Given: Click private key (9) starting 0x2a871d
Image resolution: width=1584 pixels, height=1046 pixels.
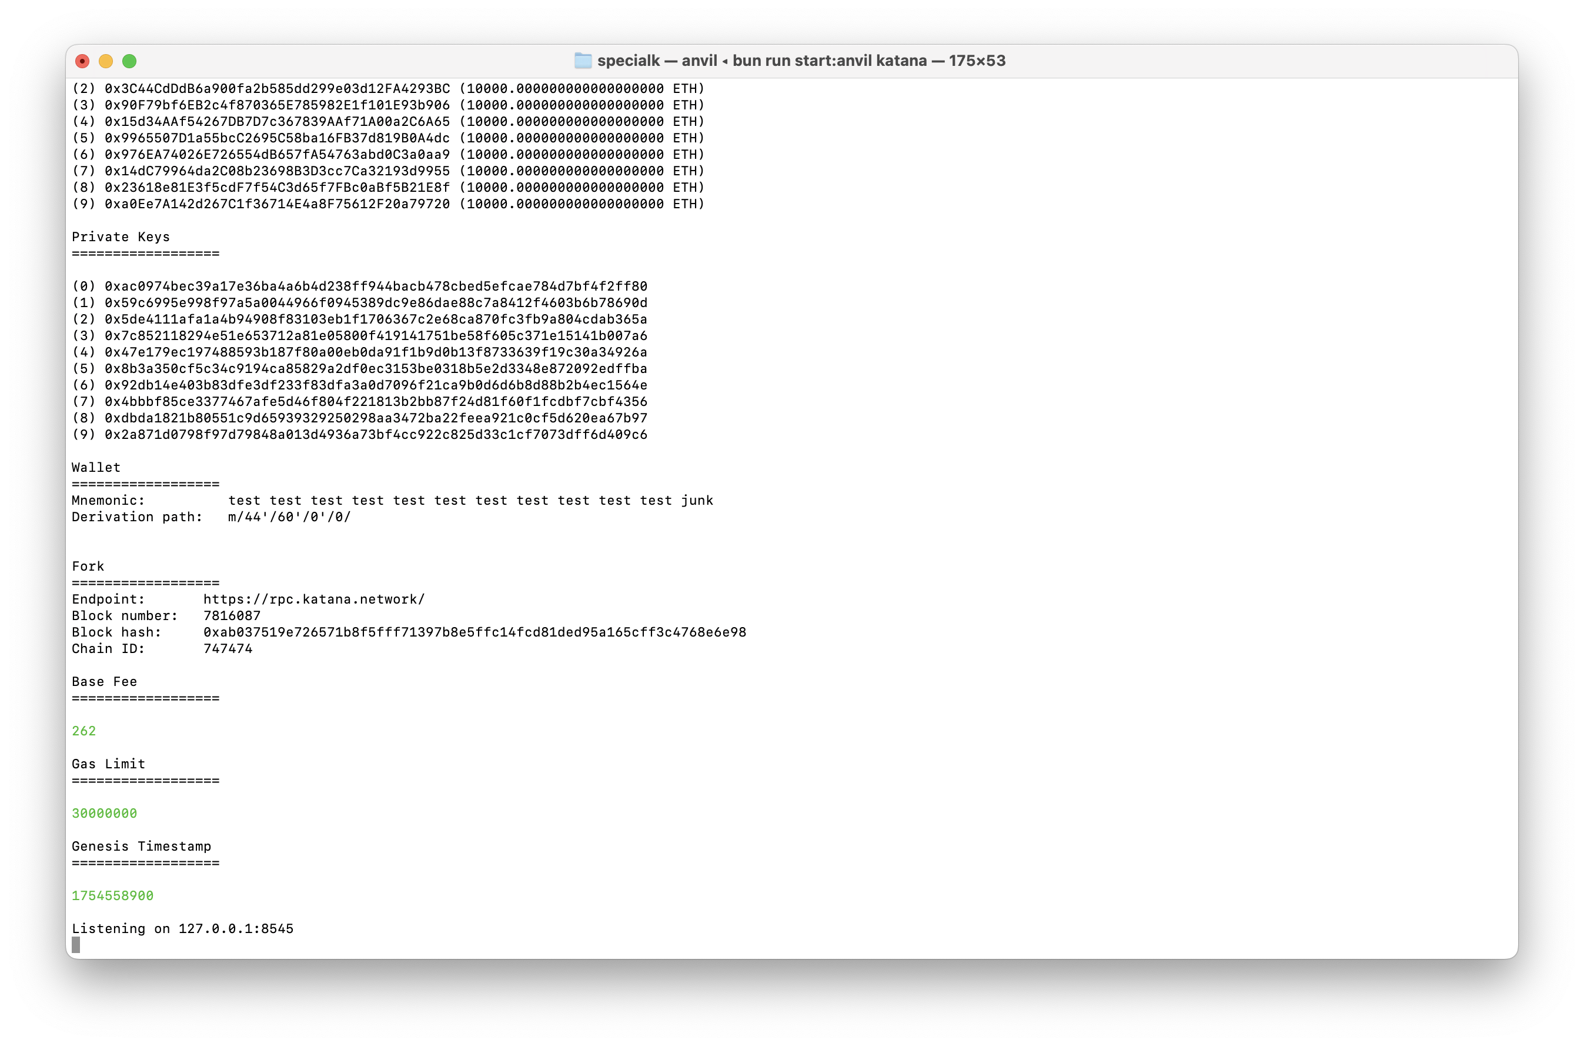Looking at the screenshot, I should 376,434.
